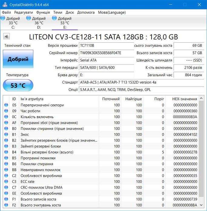Click total host writes value 57 GB

[x=189, y=53]
